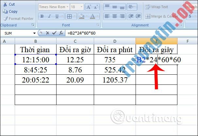Click the Increase Indent icon
This screenshot has width=198, height=136.
(x=138, y=16)
